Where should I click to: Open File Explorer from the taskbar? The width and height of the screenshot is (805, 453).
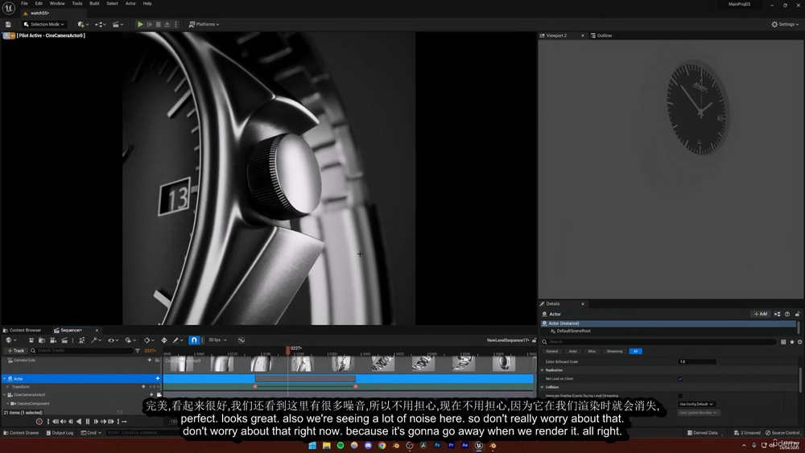coord(326,445)
